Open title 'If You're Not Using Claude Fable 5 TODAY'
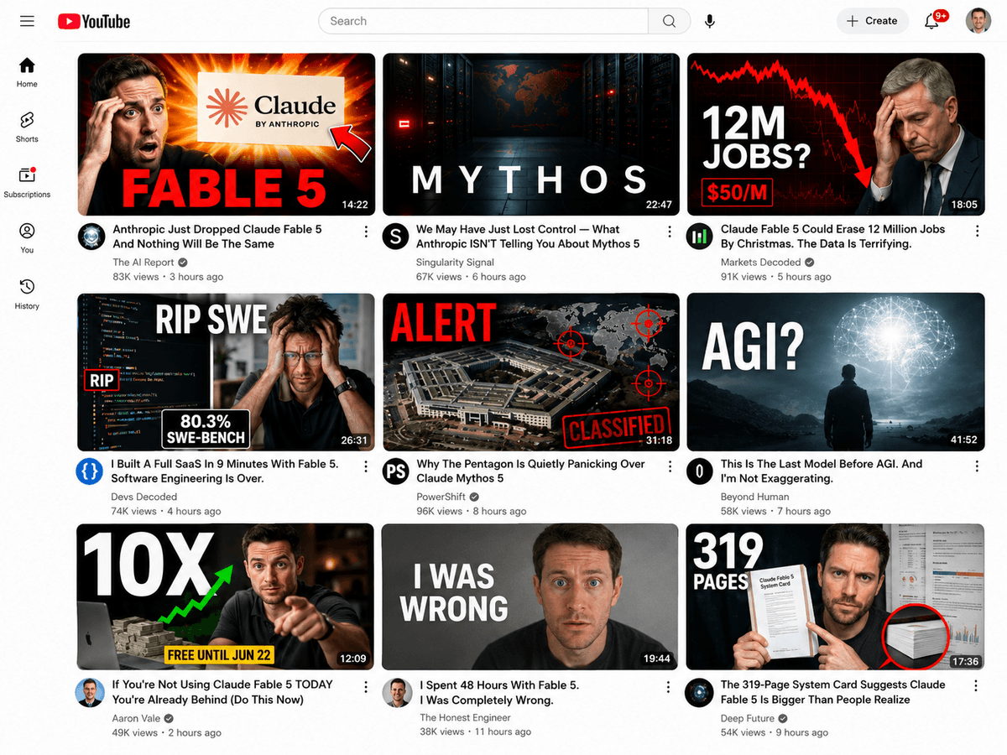 [222, 692]
